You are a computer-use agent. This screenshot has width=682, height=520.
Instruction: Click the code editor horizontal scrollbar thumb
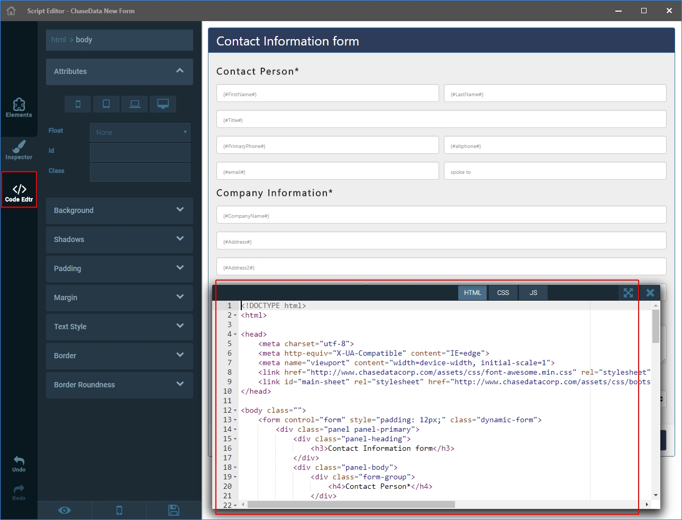tap(351, 505)
